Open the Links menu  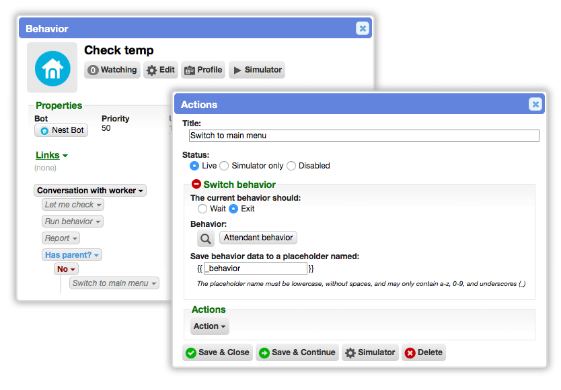52,155
